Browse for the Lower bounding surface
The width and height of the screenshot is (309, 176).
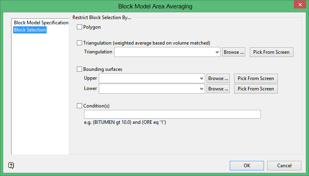(x=218, y=89)
